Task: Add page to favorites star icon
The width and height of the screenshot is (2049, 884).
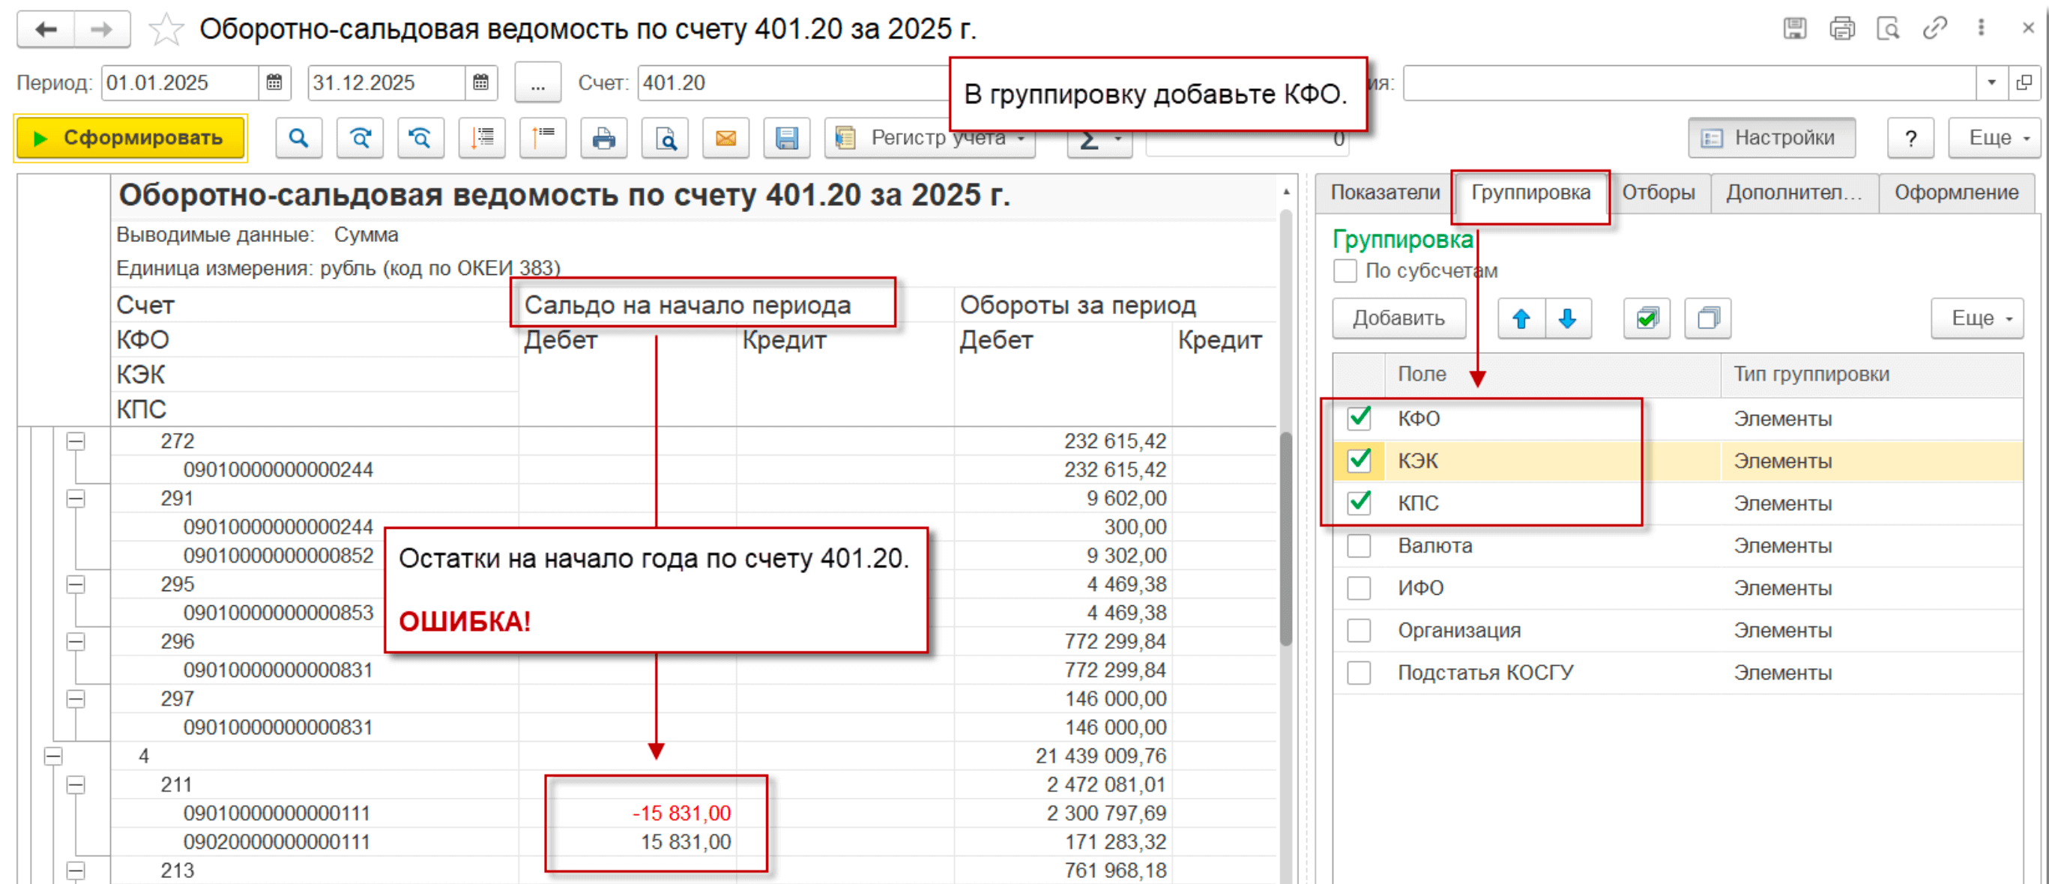Action: [x=166, y=30]
